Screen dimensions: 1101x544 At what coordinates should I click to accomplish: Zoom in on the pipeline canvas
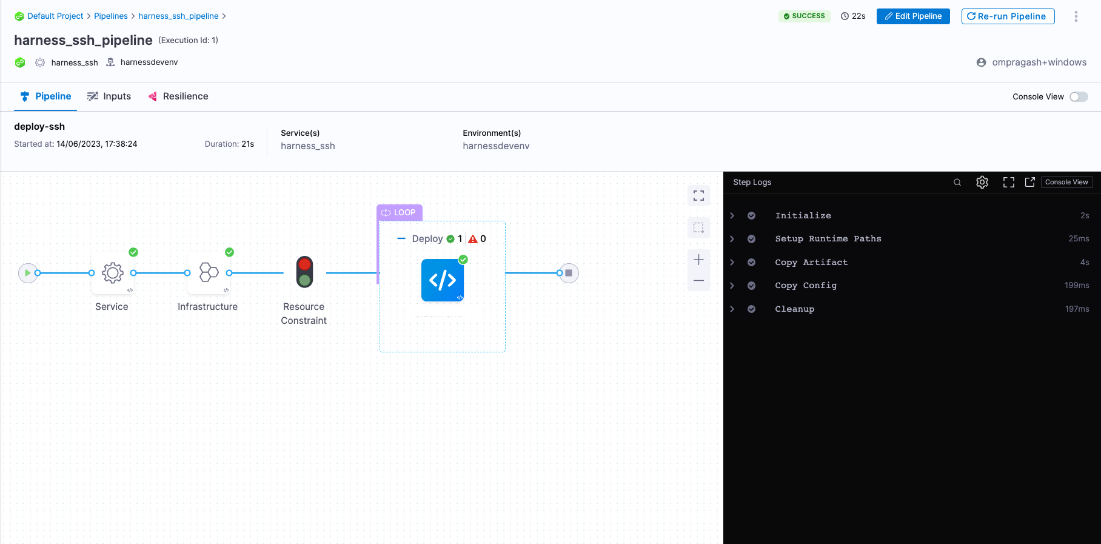click(698, 260)
